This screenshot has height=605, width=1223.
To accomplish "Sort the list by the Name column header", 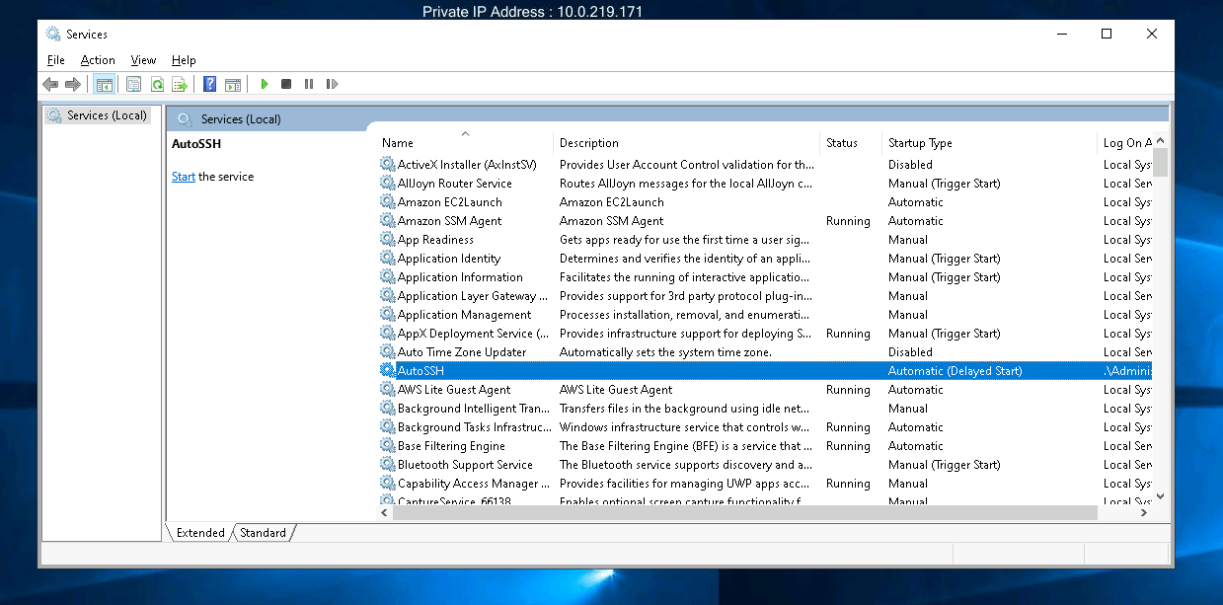I will pos(398,143).
